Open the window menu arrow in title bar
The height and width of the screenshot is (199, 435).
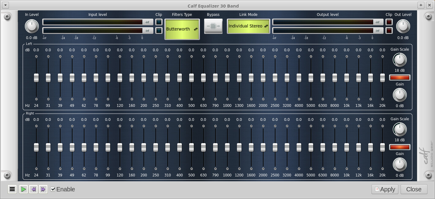[5, 5]
